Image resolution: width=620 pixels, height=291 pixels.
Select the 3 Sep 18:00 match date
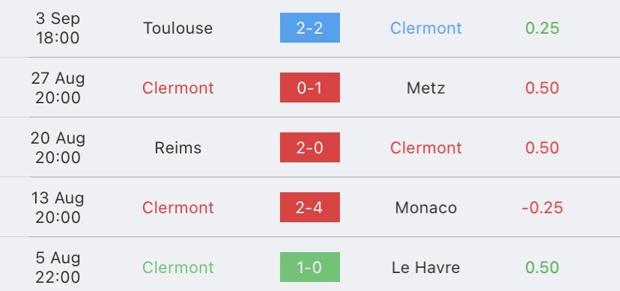click(x=58, y=28)
